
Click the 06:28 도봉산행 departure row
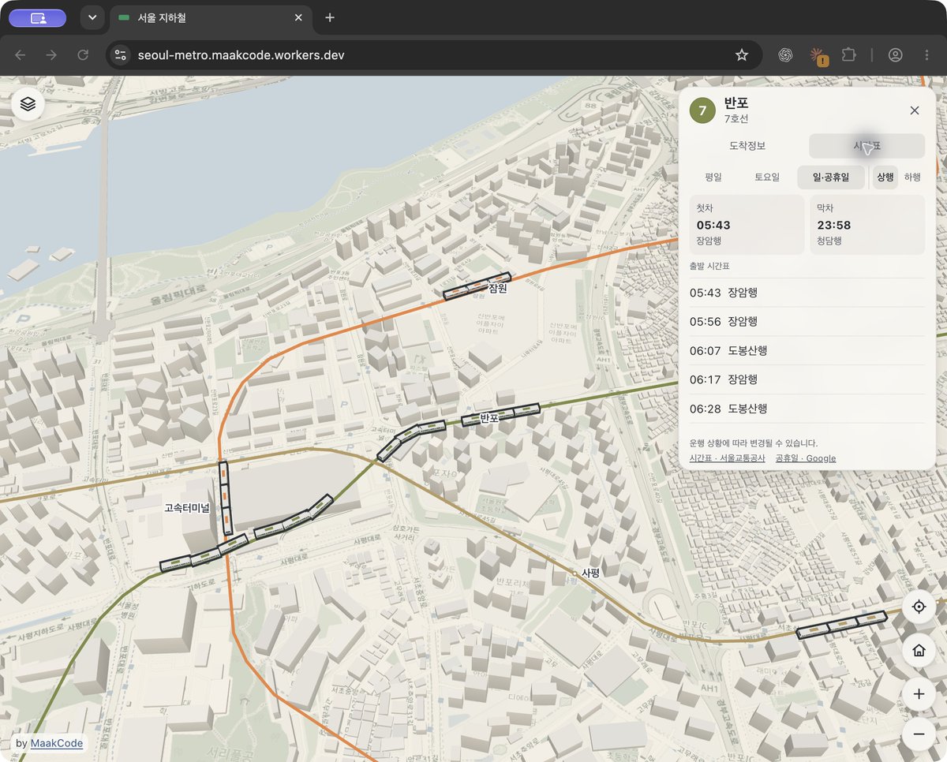807,409
